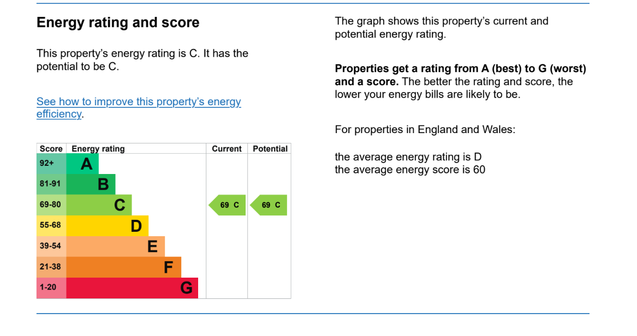Viewport: 637px width, 336px height.
Task: Click the dark orange F rating bar
Action: (124, 267)
